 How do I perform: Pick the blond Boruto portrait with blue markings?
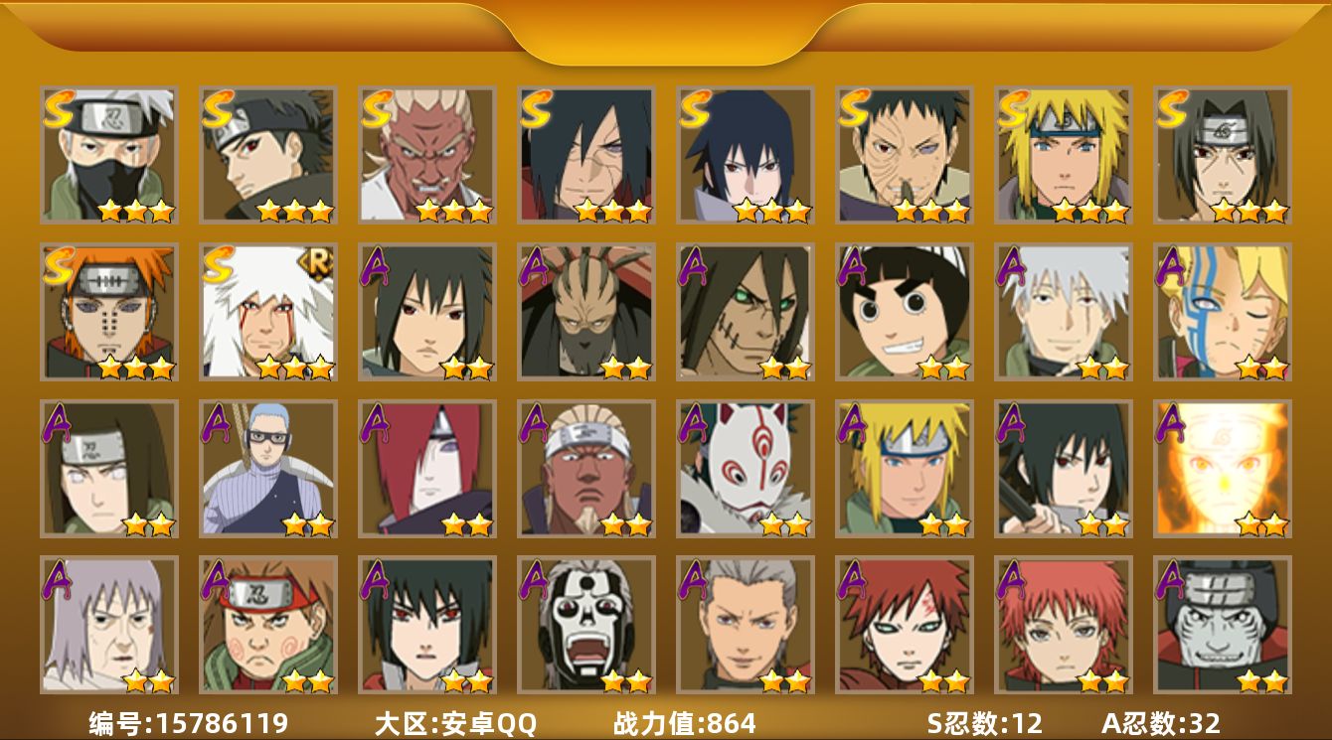[x=1223, y=312]
